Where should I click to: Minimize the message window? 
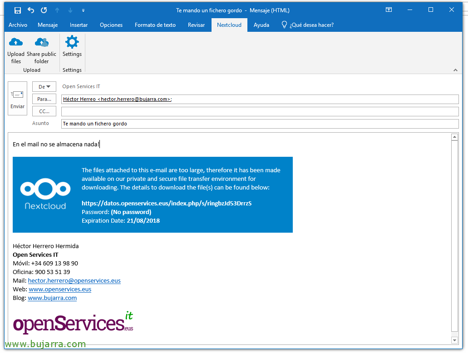coord(410,10)
